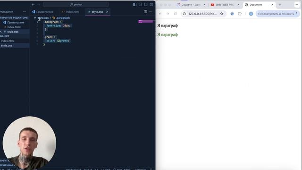Open the green color swatch picker
302x170 pixels.
click(59, 41)
